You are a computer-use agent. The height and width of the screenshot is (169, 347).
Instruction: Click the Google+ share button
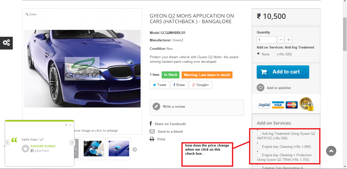(x=201, y=85)
